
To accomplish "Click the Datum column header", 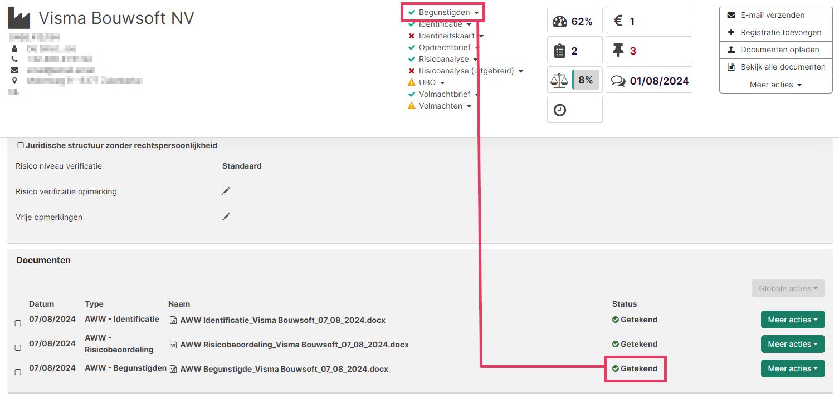I will [42, 304].
